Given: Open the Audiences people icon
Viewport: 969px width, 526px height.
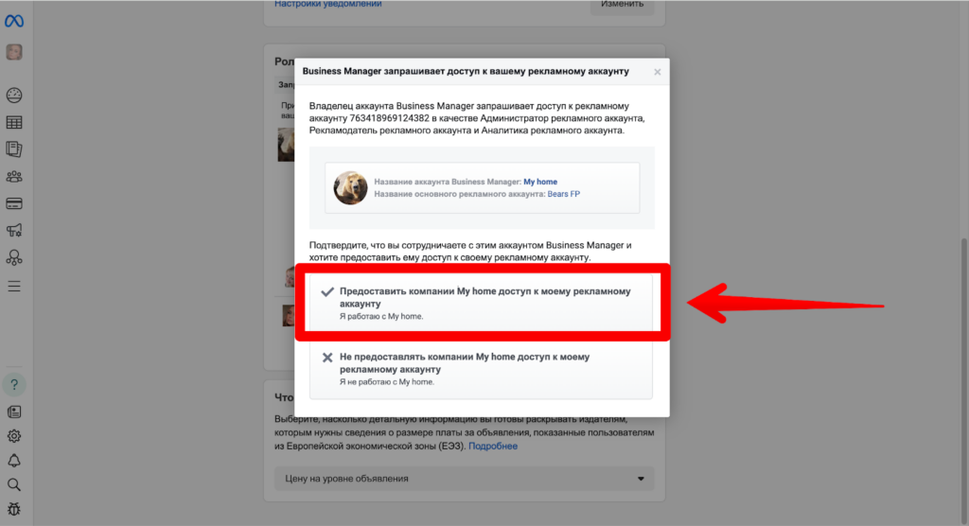Looking at the screenshot, I should pos(14,177).
